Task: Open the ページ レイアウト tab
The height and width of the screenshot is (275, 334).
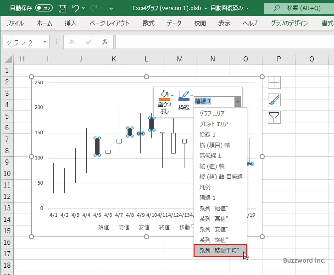Action: pyautogui.click(x=109, y=23)
